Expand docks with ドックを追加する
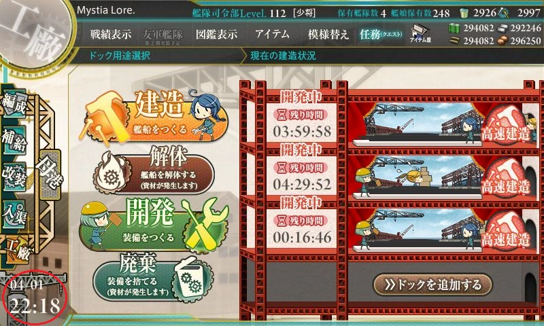 pyautogui.click(x=432, y=285)
